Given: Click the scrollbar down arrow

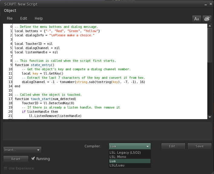Looking at the screenshot, I should pos(210,117).
